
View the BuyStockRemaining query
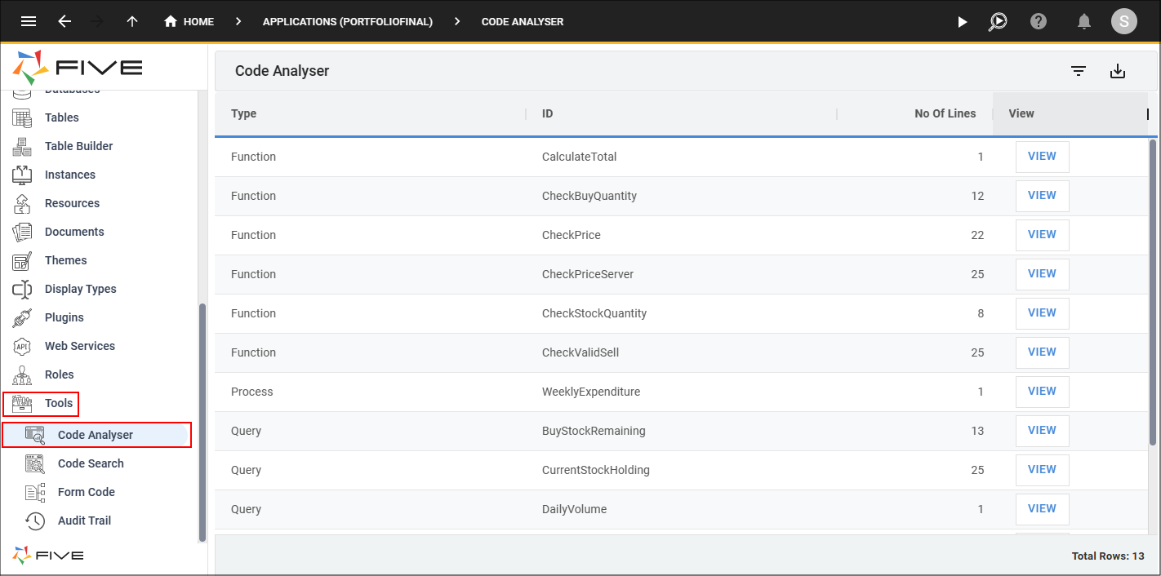tap(1042, 431)
